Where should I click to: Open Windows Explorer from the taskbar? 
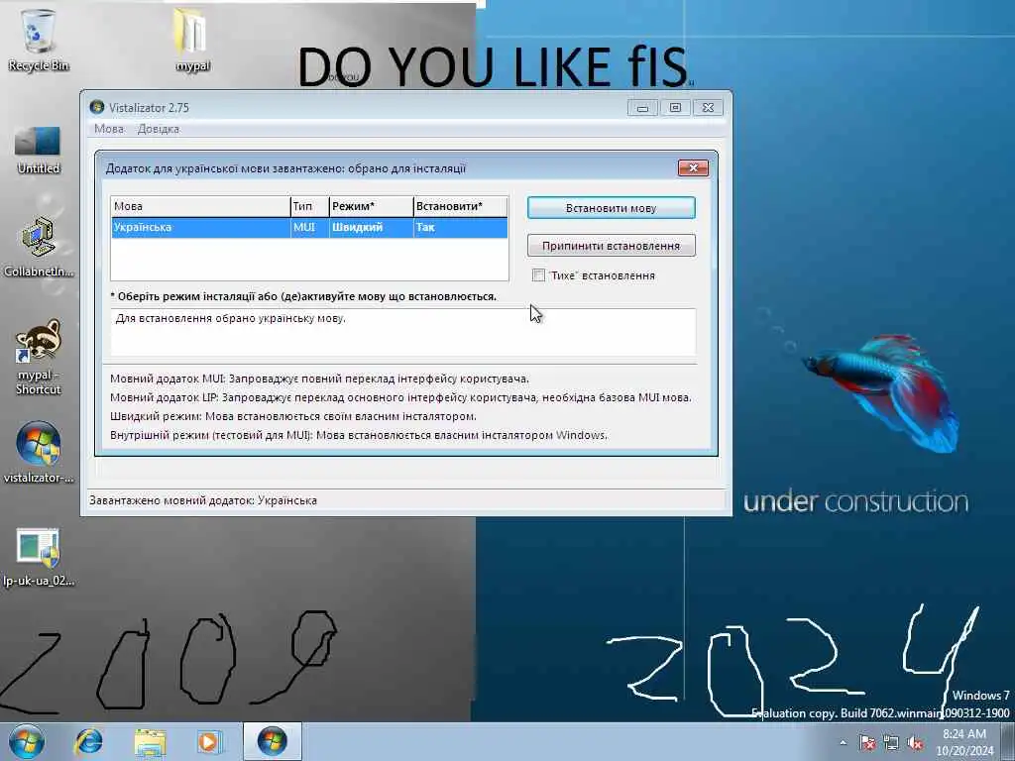pyautogui.click(x=150, y=741)
